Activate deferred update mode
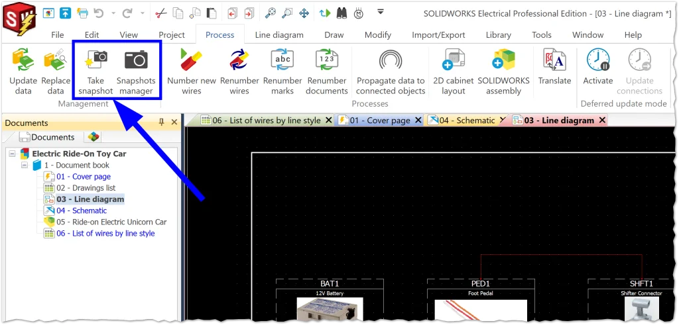The image size is (679, 325). coord(597,61)
